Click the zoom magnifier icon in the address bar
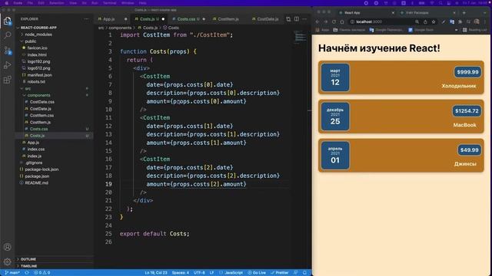 pyautogui.click(x=417, y=21)
